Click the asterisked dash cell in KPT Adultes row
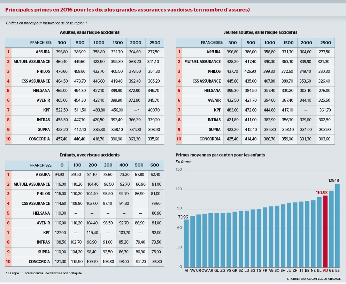 (x=137, y=110)
